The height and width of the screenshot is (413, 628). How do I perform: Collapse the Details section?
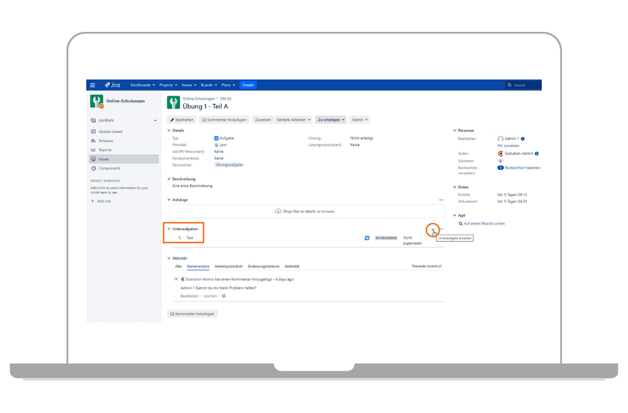(169, 131)
